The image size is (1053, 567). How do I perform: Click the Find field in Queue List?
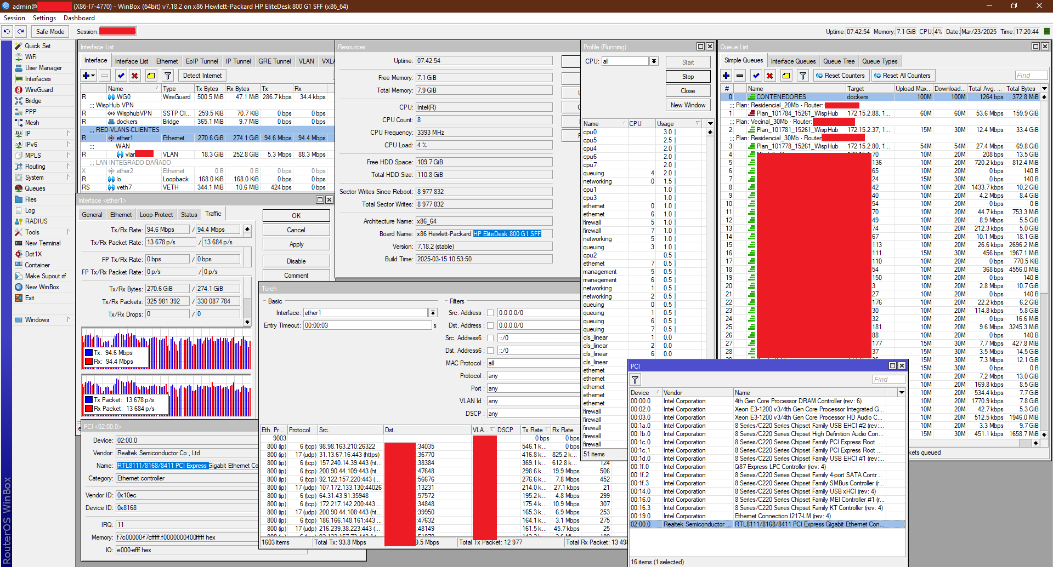pyautogui.click(x=1031, y=76)
